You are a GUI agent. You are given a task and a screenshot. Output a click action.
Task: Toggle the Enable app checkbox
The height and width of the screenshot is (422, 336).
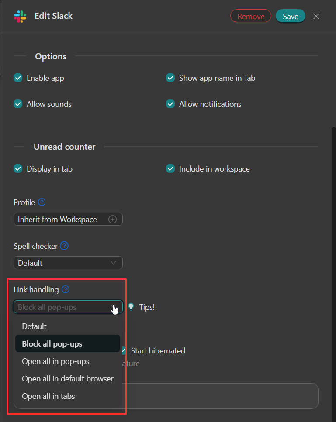pyautogui.click(x=18, y=78)
